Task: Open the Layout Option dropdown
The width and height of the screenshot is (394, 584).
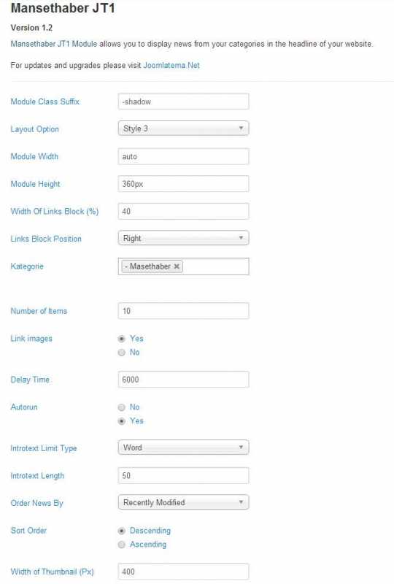Action: pyautogui.click(x=184, y=128)
